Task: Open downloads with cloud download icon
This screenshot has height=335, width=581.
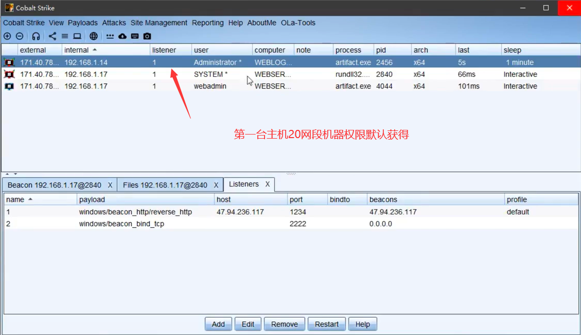Action: 122,36
